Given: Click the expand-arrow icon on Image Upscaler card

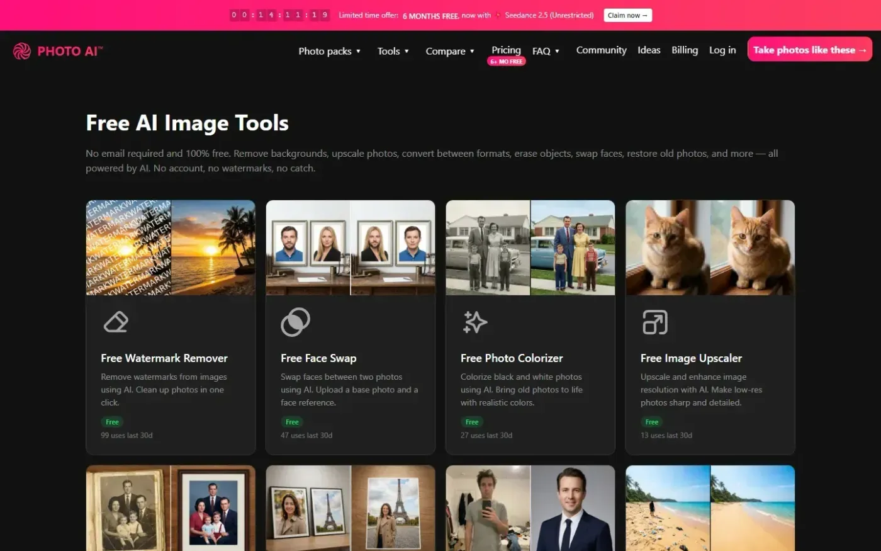Looking at the screenshot, I should pos(655,322).
